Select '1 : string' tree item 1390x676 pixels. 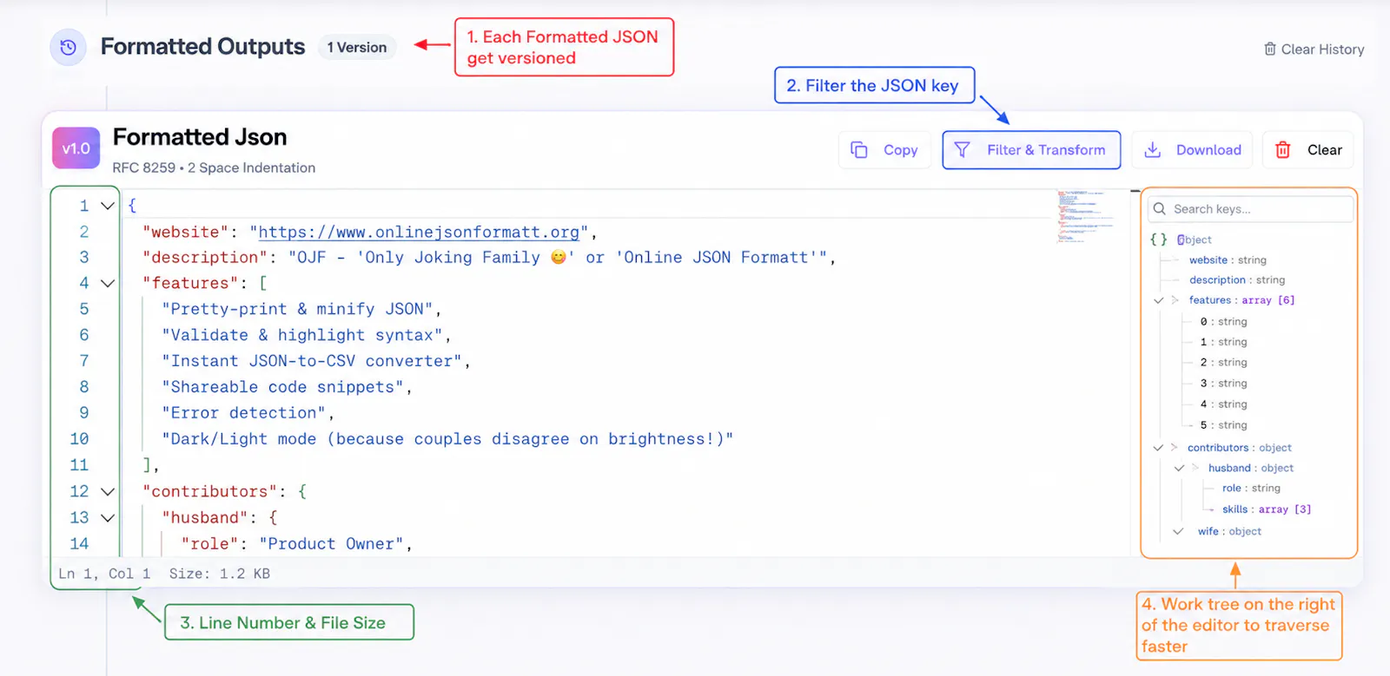click(x=1223, y=343)
